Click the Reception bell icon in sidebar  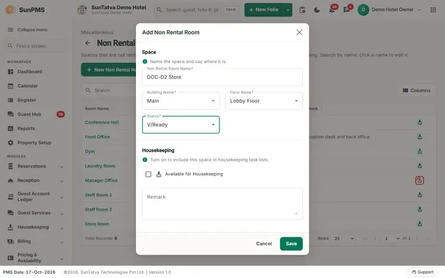pos(11,180)
